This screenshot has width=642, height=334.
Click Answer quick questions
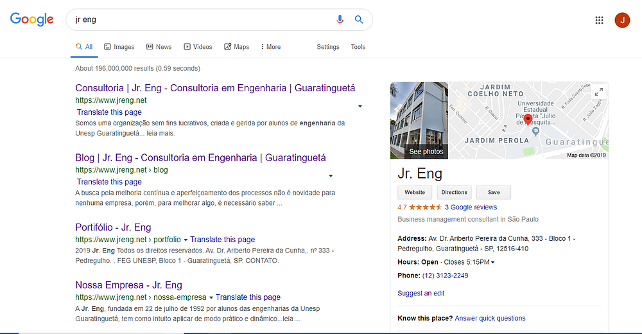click(490, 319)
